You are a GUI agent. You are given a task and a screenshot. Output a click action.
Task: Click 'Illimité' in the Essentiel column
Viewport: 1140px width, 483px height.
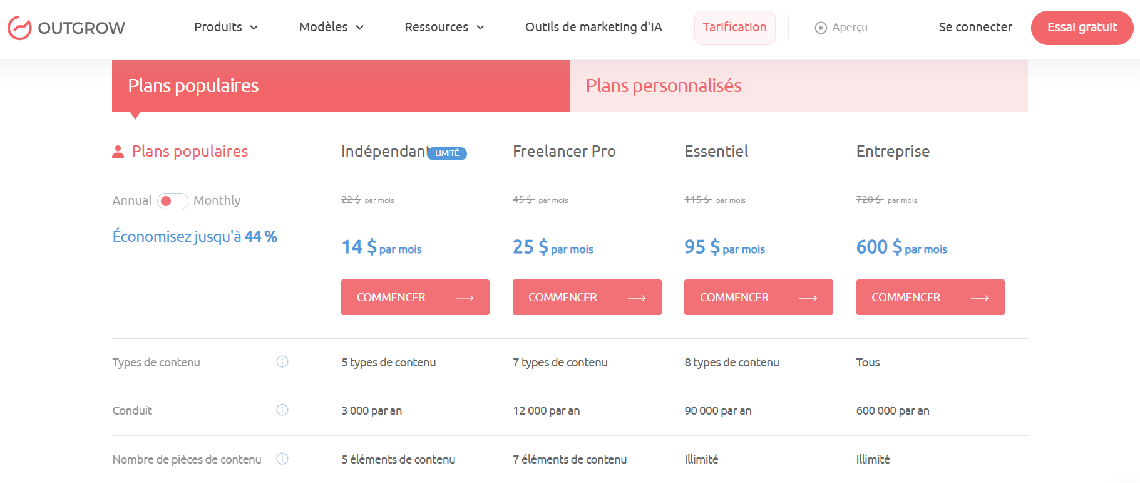click(x=701, y=459)
